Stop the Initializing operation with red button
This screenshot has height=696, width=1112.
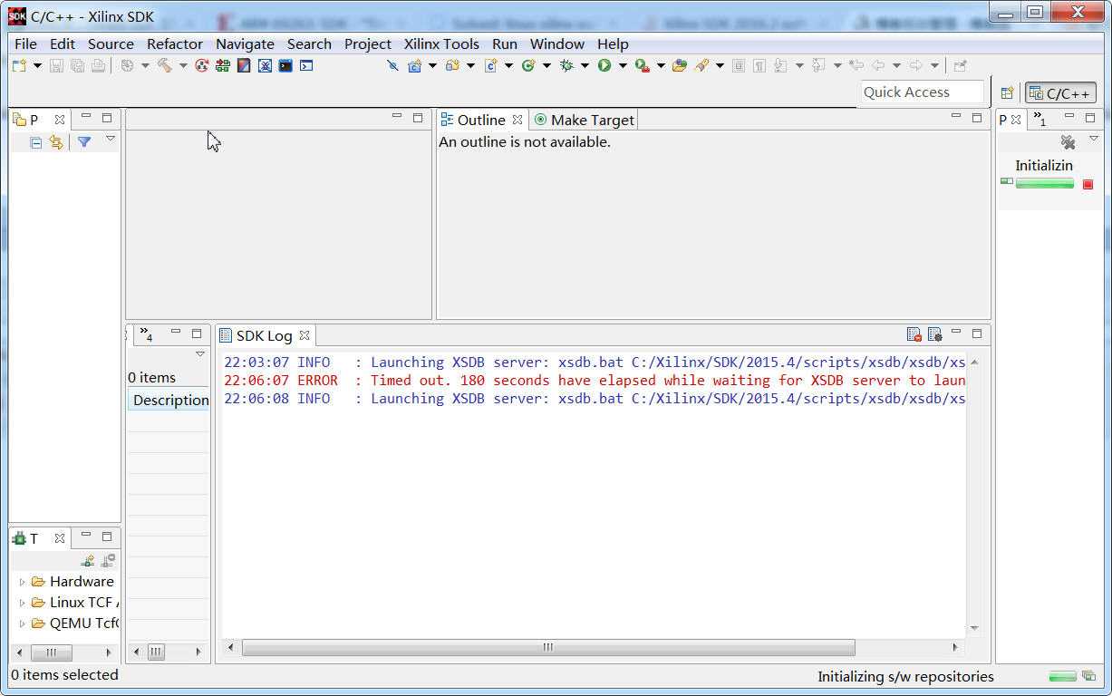[1088, 184]
